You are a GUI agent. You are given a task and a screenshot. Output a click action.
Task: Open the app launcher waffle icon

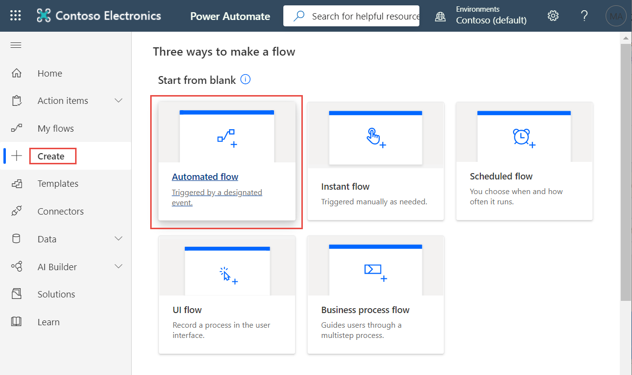pos(16,16)
